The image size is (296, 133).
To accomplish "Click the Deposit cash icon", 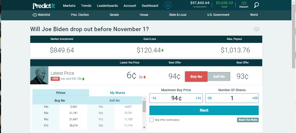I will point(244,5).
